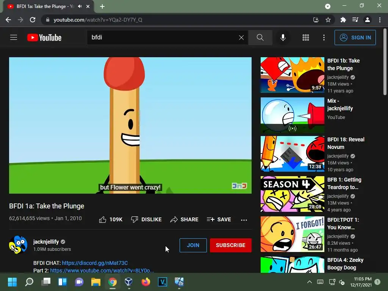Start voice search with microphone
Viewport: 388px width, 291px height.
[x=283, y=38]
